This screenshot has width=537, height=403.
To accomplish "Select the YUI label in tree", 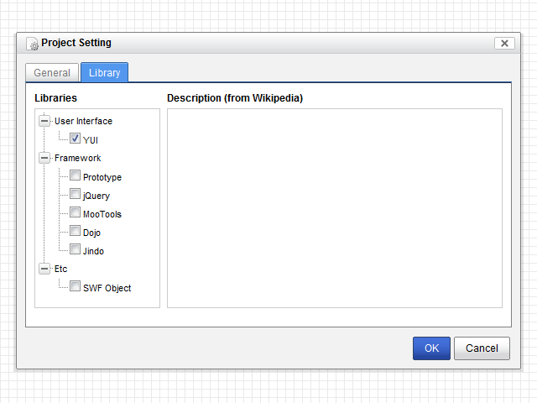I will click(x=91, y=140).
